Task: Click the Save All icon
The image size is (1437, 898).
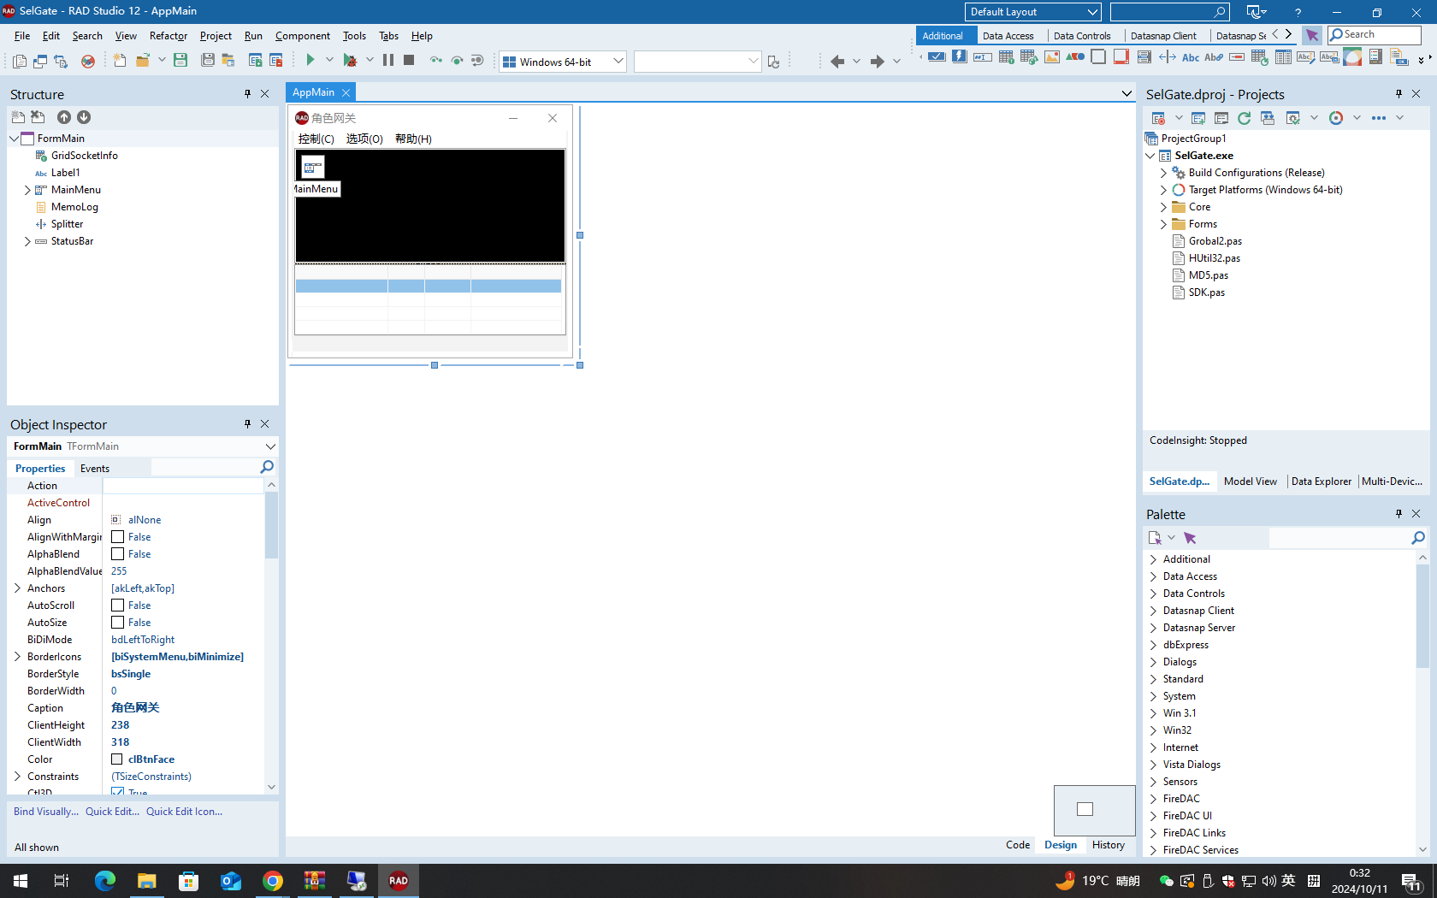Action: (x=208, y=60)
